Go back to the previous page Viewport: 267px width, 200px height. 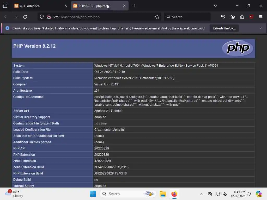[6, 17]
